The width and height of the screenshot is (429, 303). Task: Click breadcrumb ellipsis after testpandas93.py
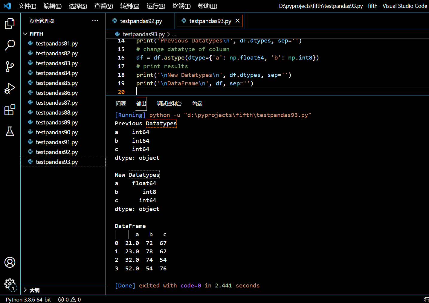tap(174, 34)
